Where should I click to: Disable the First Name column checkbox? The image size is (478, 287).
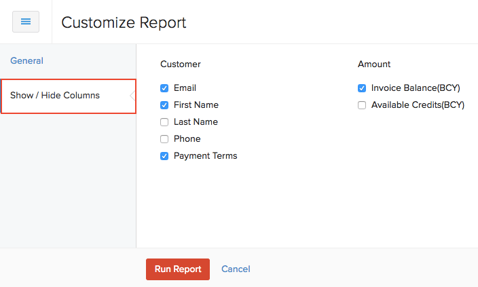164,105
